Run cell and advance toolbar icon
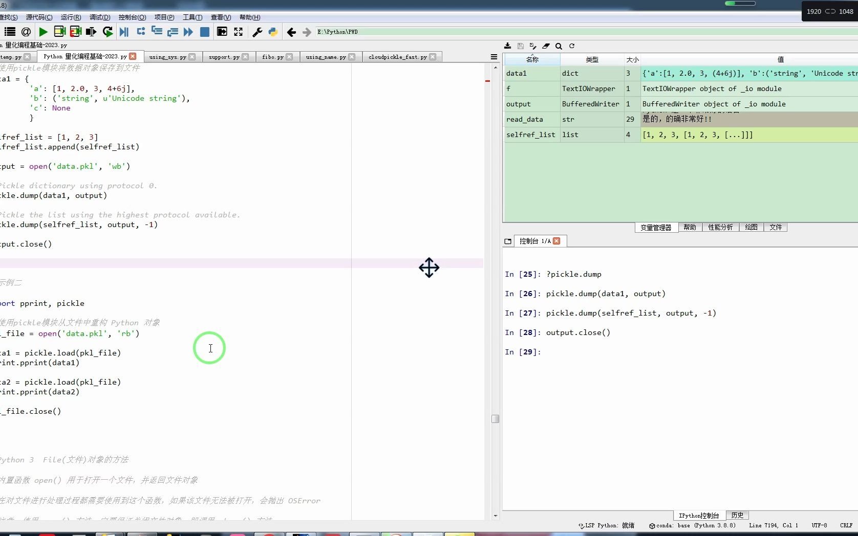Screen dimensions: 858x536 click(76, 32)
